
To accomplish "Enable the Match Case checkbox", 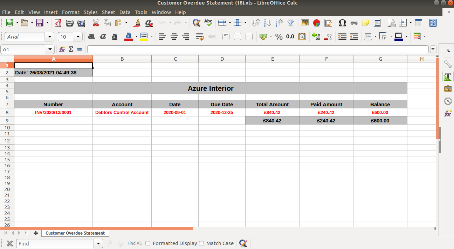I will [201, 243].
